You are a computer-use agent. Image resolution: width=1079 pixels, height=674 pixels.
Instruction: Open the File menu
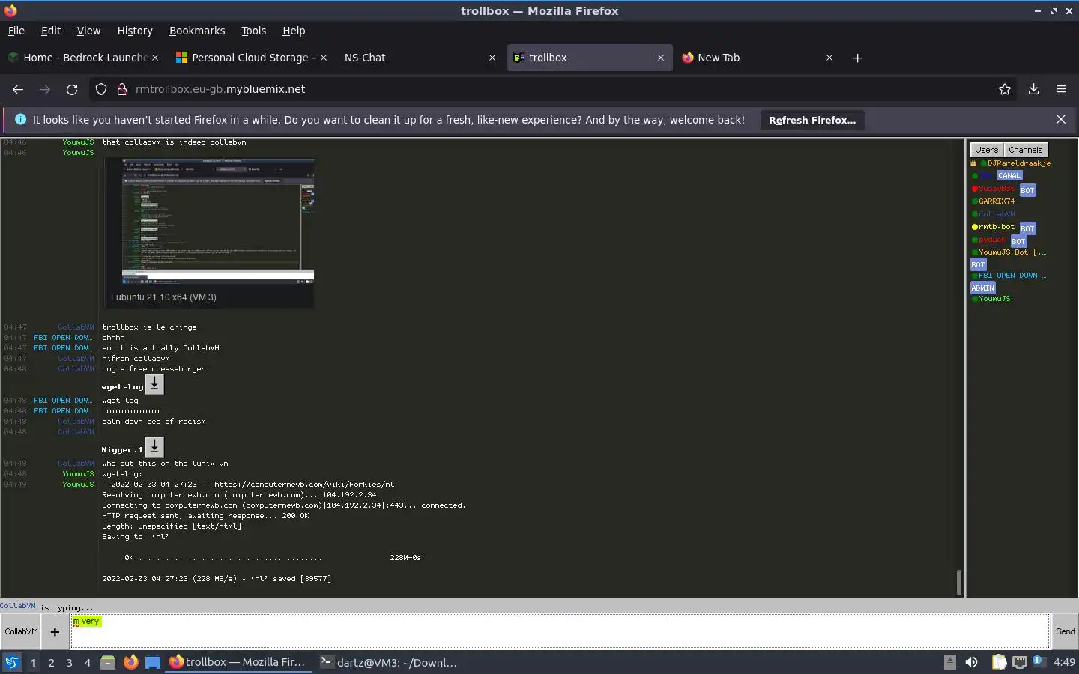pos(16,31)
